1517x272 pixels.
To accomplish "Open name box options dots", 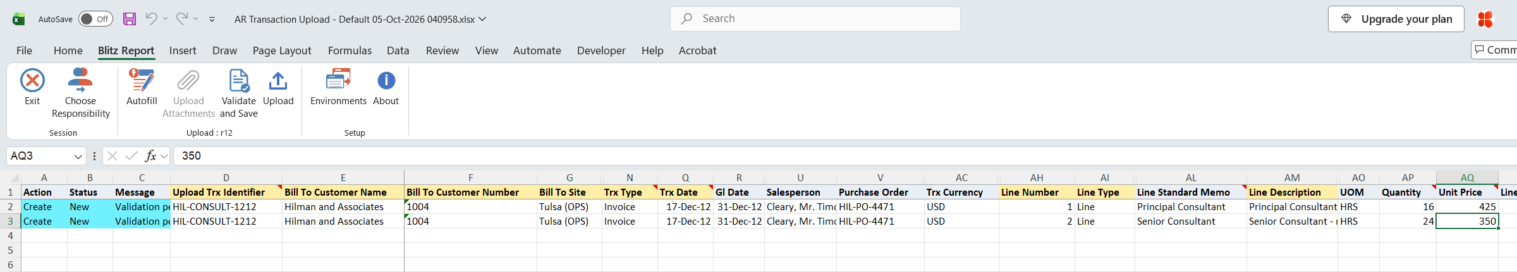I will click(x=94, y=156).
